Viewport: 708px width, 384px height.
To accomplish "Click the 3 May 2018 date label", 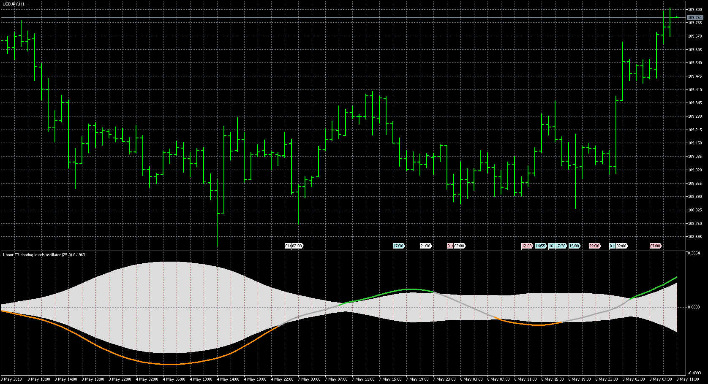I will (13, 379).
